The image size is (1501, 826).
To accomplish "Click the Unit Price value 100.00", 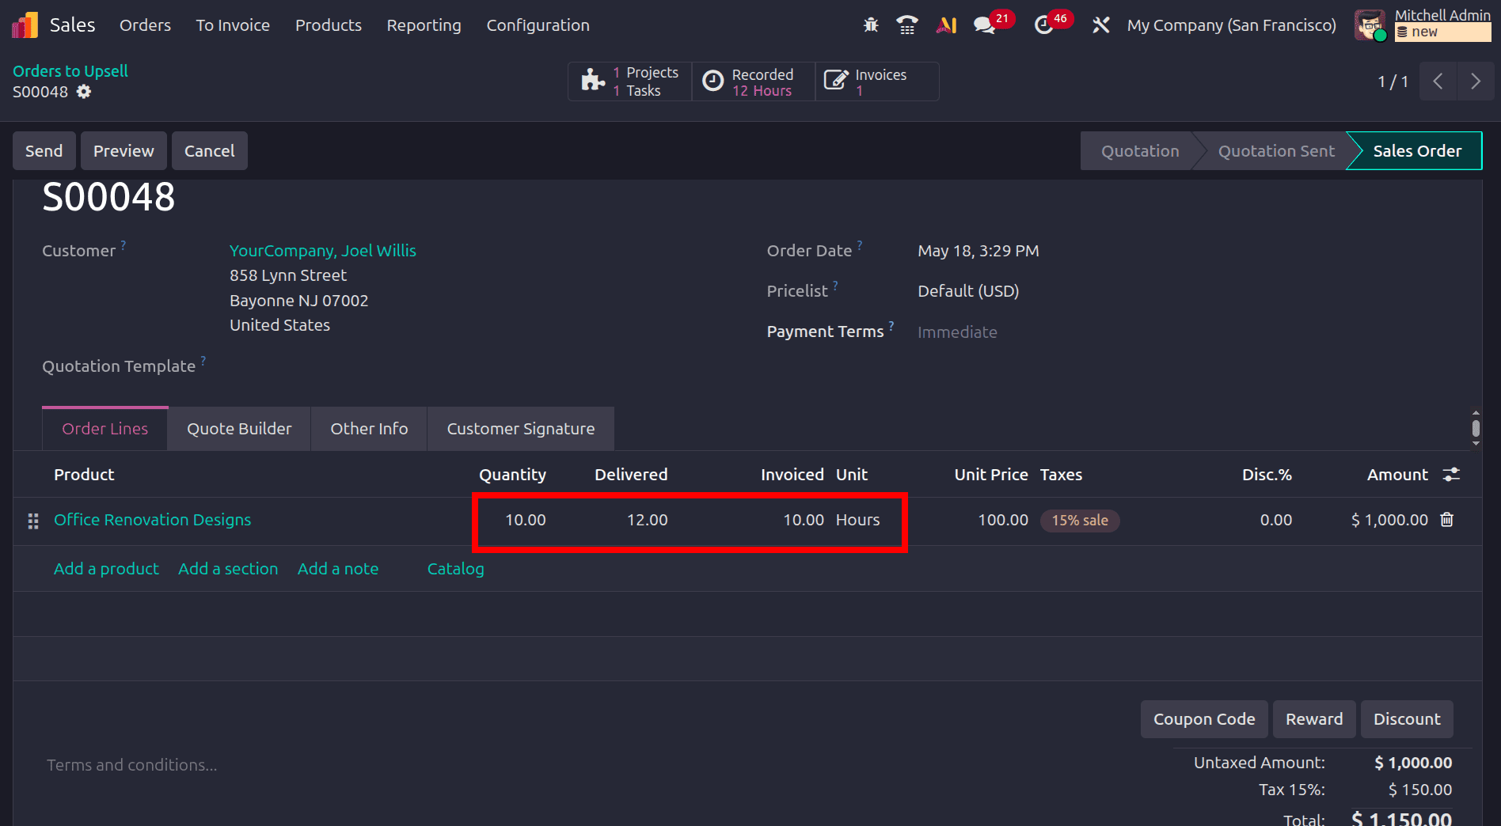I will (x=1003, y=520).
